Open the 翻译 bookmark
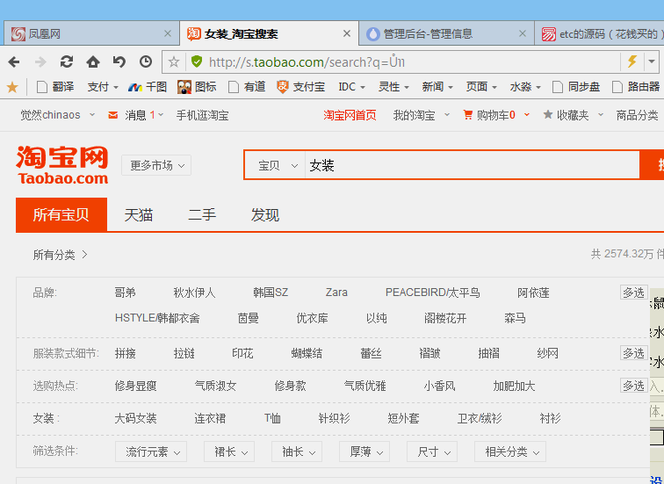The image size is (664, 484). 55,87
